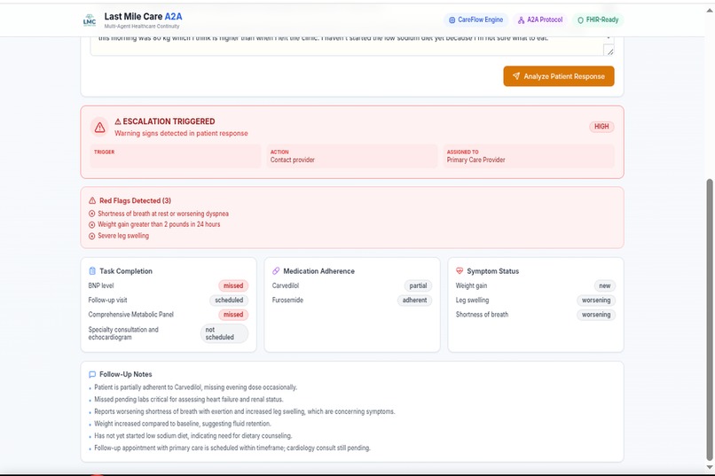
Task: Select the ESCALATION TRIGGERED heading
Action: 165,121
